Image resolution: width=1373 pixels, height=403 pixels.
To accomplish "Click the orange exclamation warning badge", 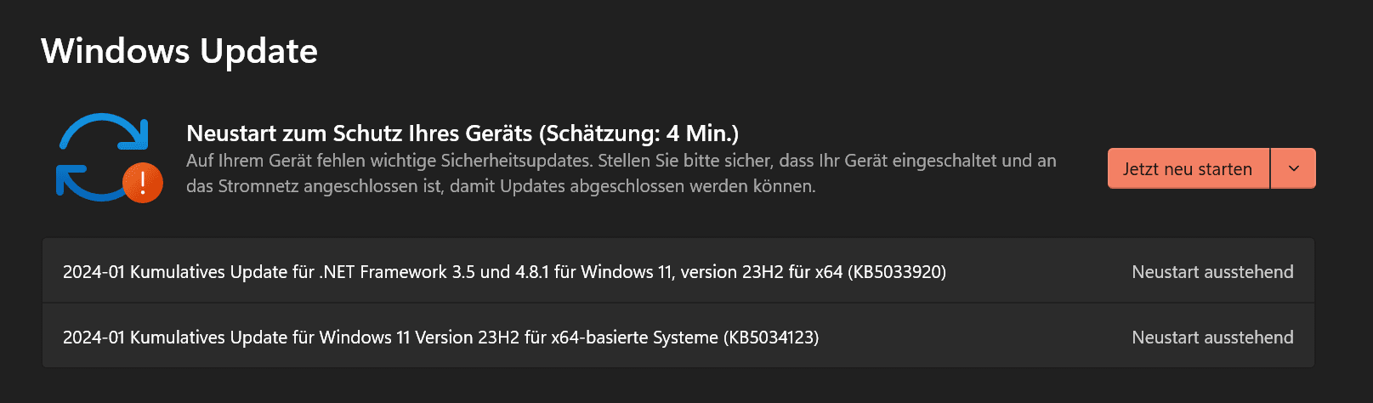I will pyautogui.click(x=143, y=182).
